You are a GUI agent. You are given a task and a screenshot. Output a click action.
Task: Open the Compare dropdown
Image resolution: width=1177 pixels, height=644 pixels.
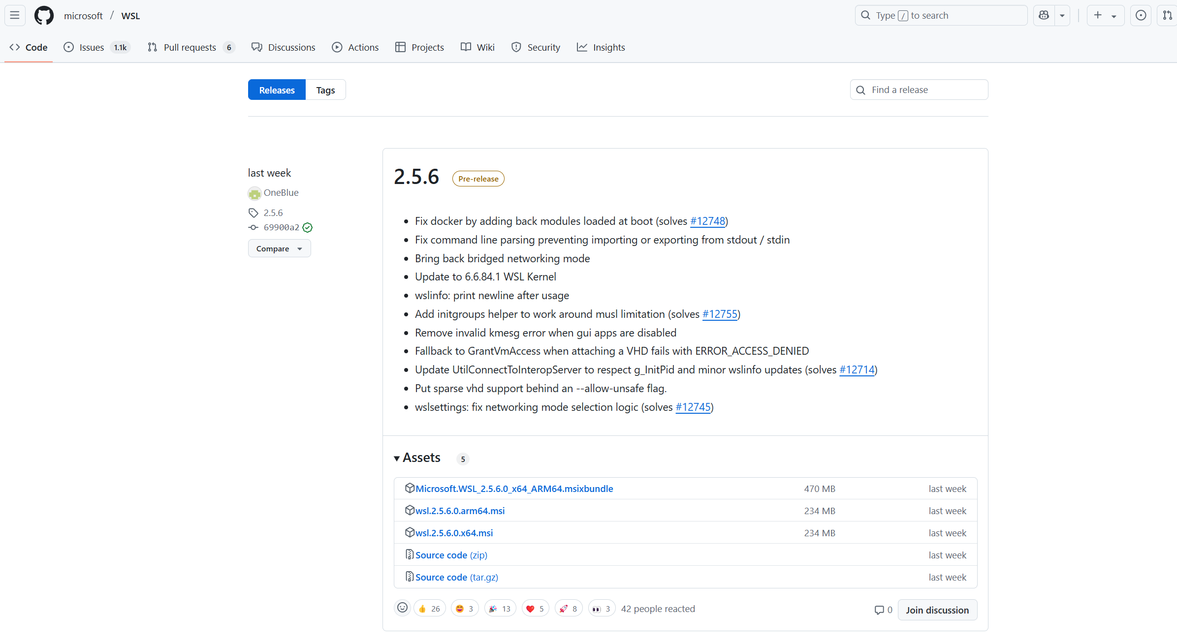(x=279, y=248)
